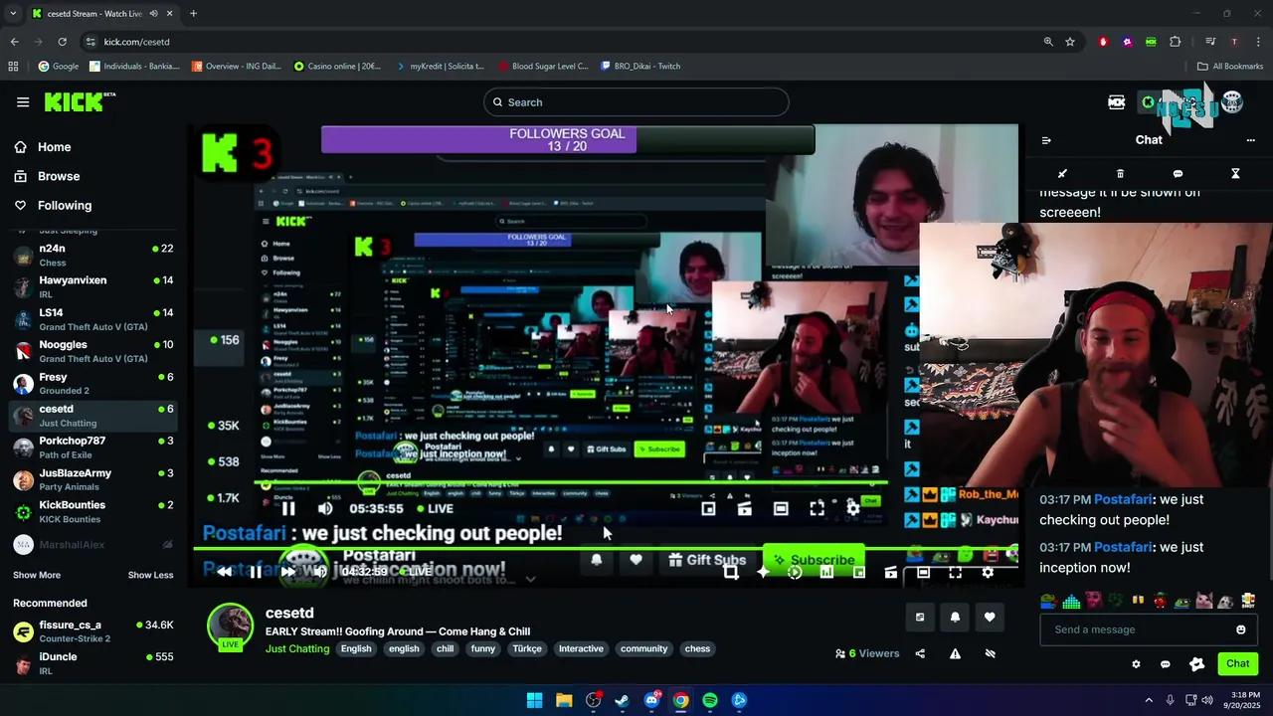
Task: Open n24n Chess channel in sidebar
Action: (93, 256)
